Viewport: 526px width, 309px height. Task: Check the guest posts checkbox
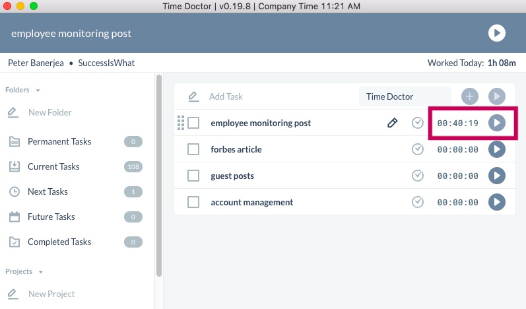(193, 176)
